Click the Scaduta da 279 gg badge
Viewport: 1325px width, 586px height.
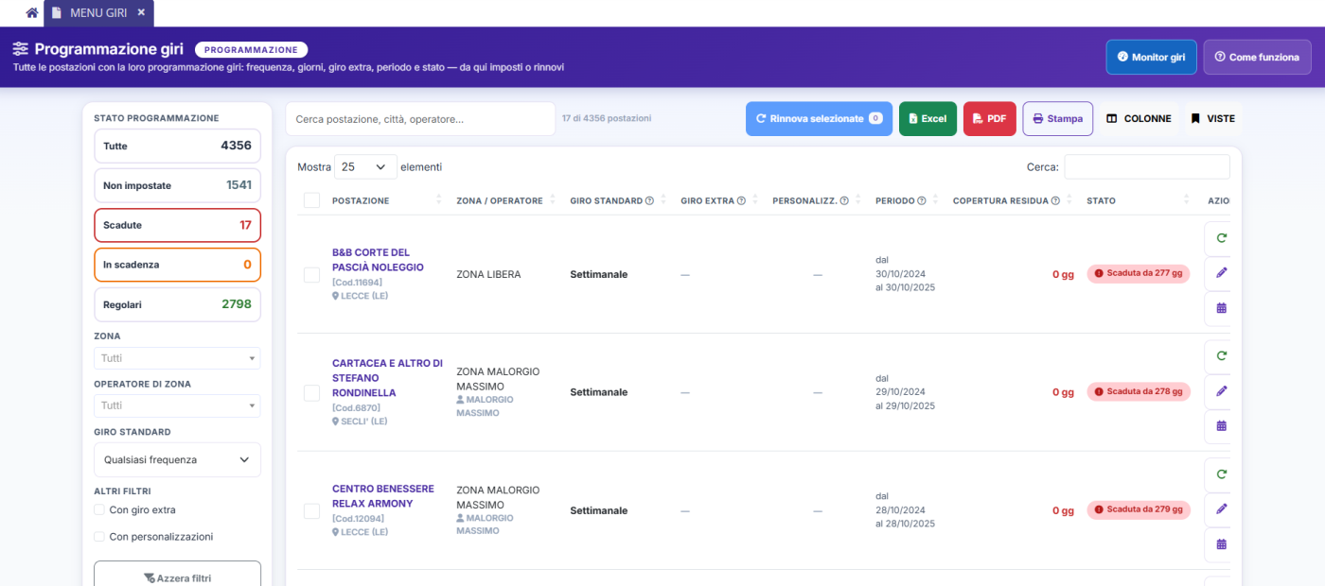[1139, 509]
